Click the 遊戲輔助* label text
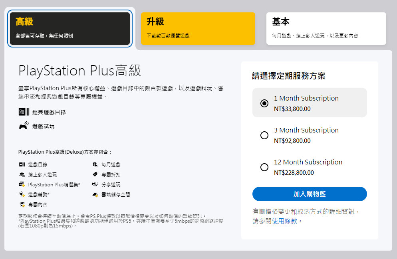 point(39,194)
